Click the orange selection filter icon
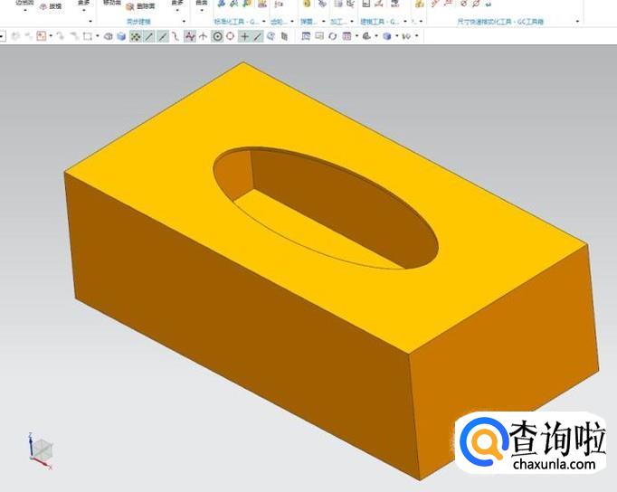 tap(42, 36)
